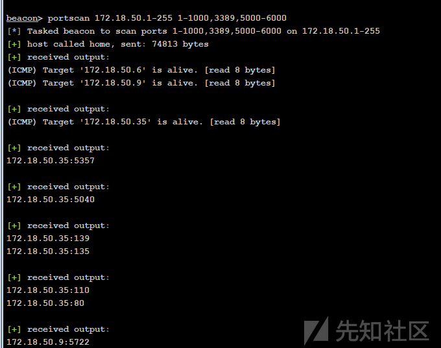Click the port range 1-1000,3389,5000-6000 in the command
Image resolution: width=441 pixels, height=348 pixels.
[x=232, y=18]
